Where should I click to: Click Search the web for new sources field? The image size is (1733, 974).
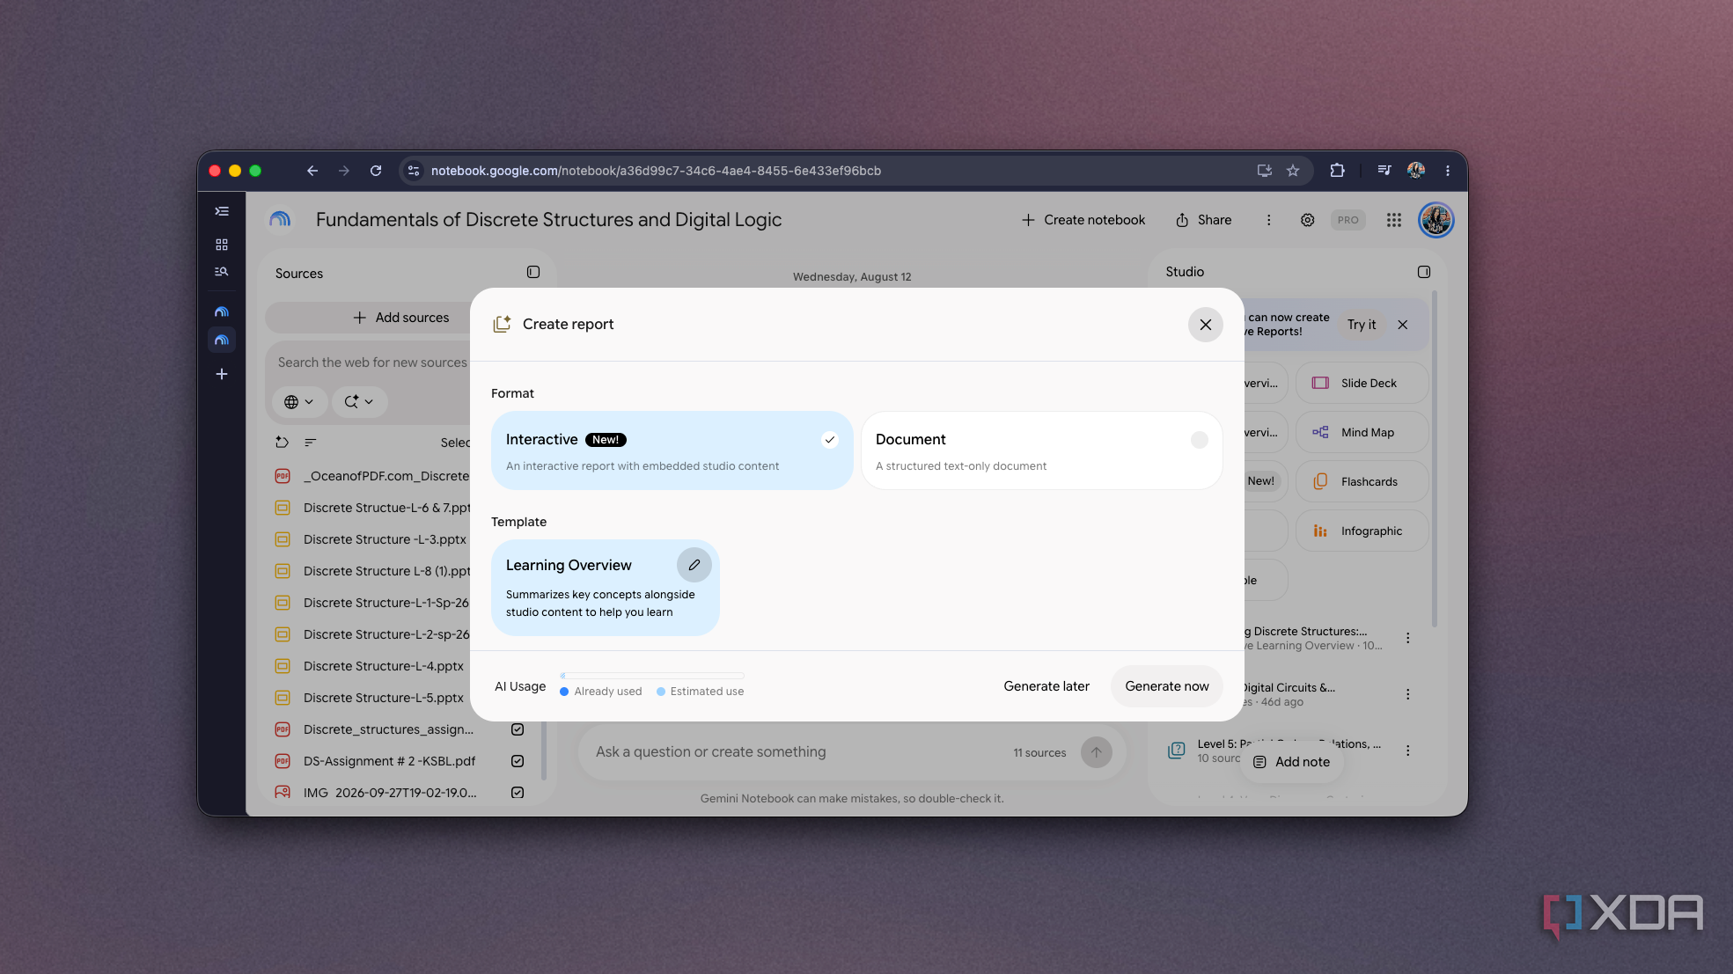[372, 363]
